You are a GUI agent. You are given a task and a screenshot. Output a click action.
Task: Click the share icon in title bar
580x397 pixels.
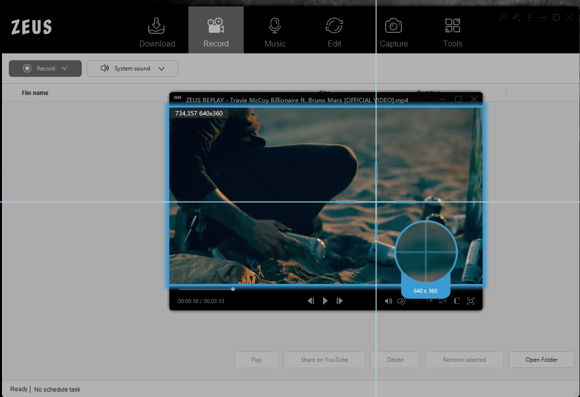(516, 18)
